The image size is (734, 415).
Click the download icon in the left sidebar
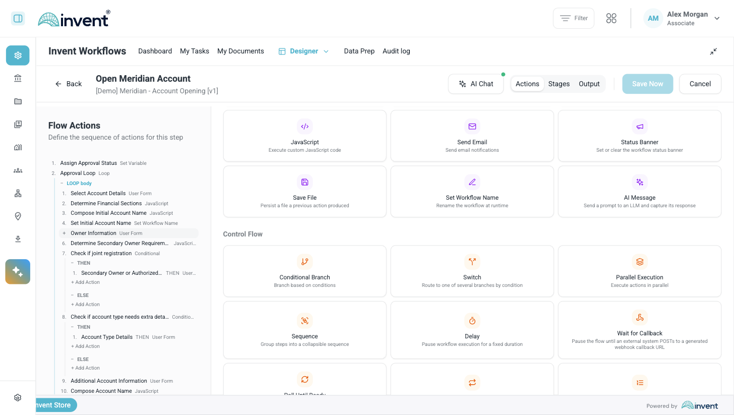coord(18,239)
